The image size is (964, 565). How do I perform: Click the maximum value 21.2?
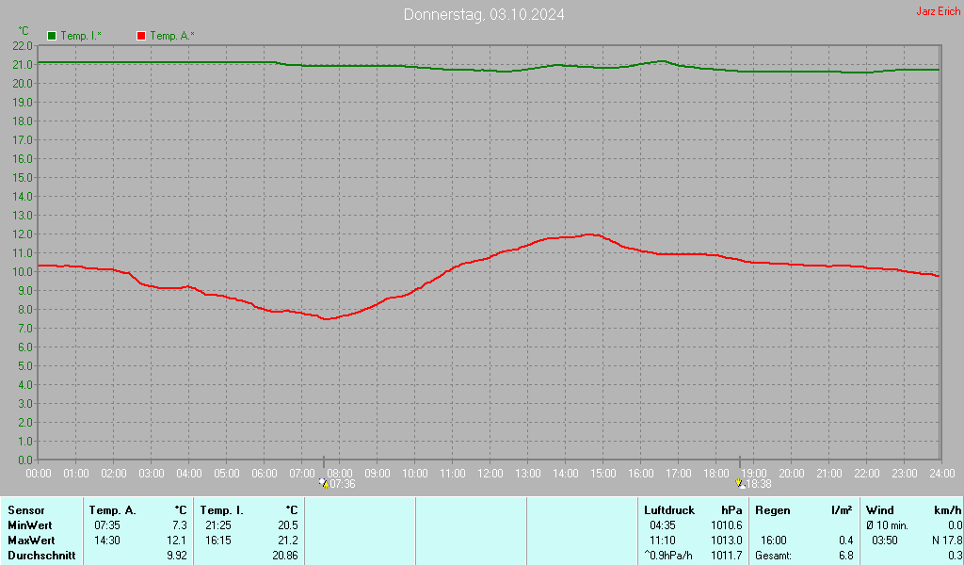[x=288, y=541]
